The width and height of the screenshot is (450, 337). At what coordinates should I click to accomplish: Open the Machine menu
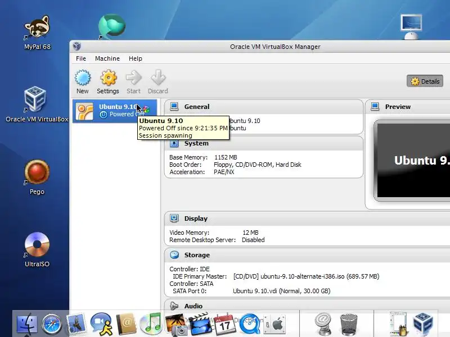pos(107,58)
